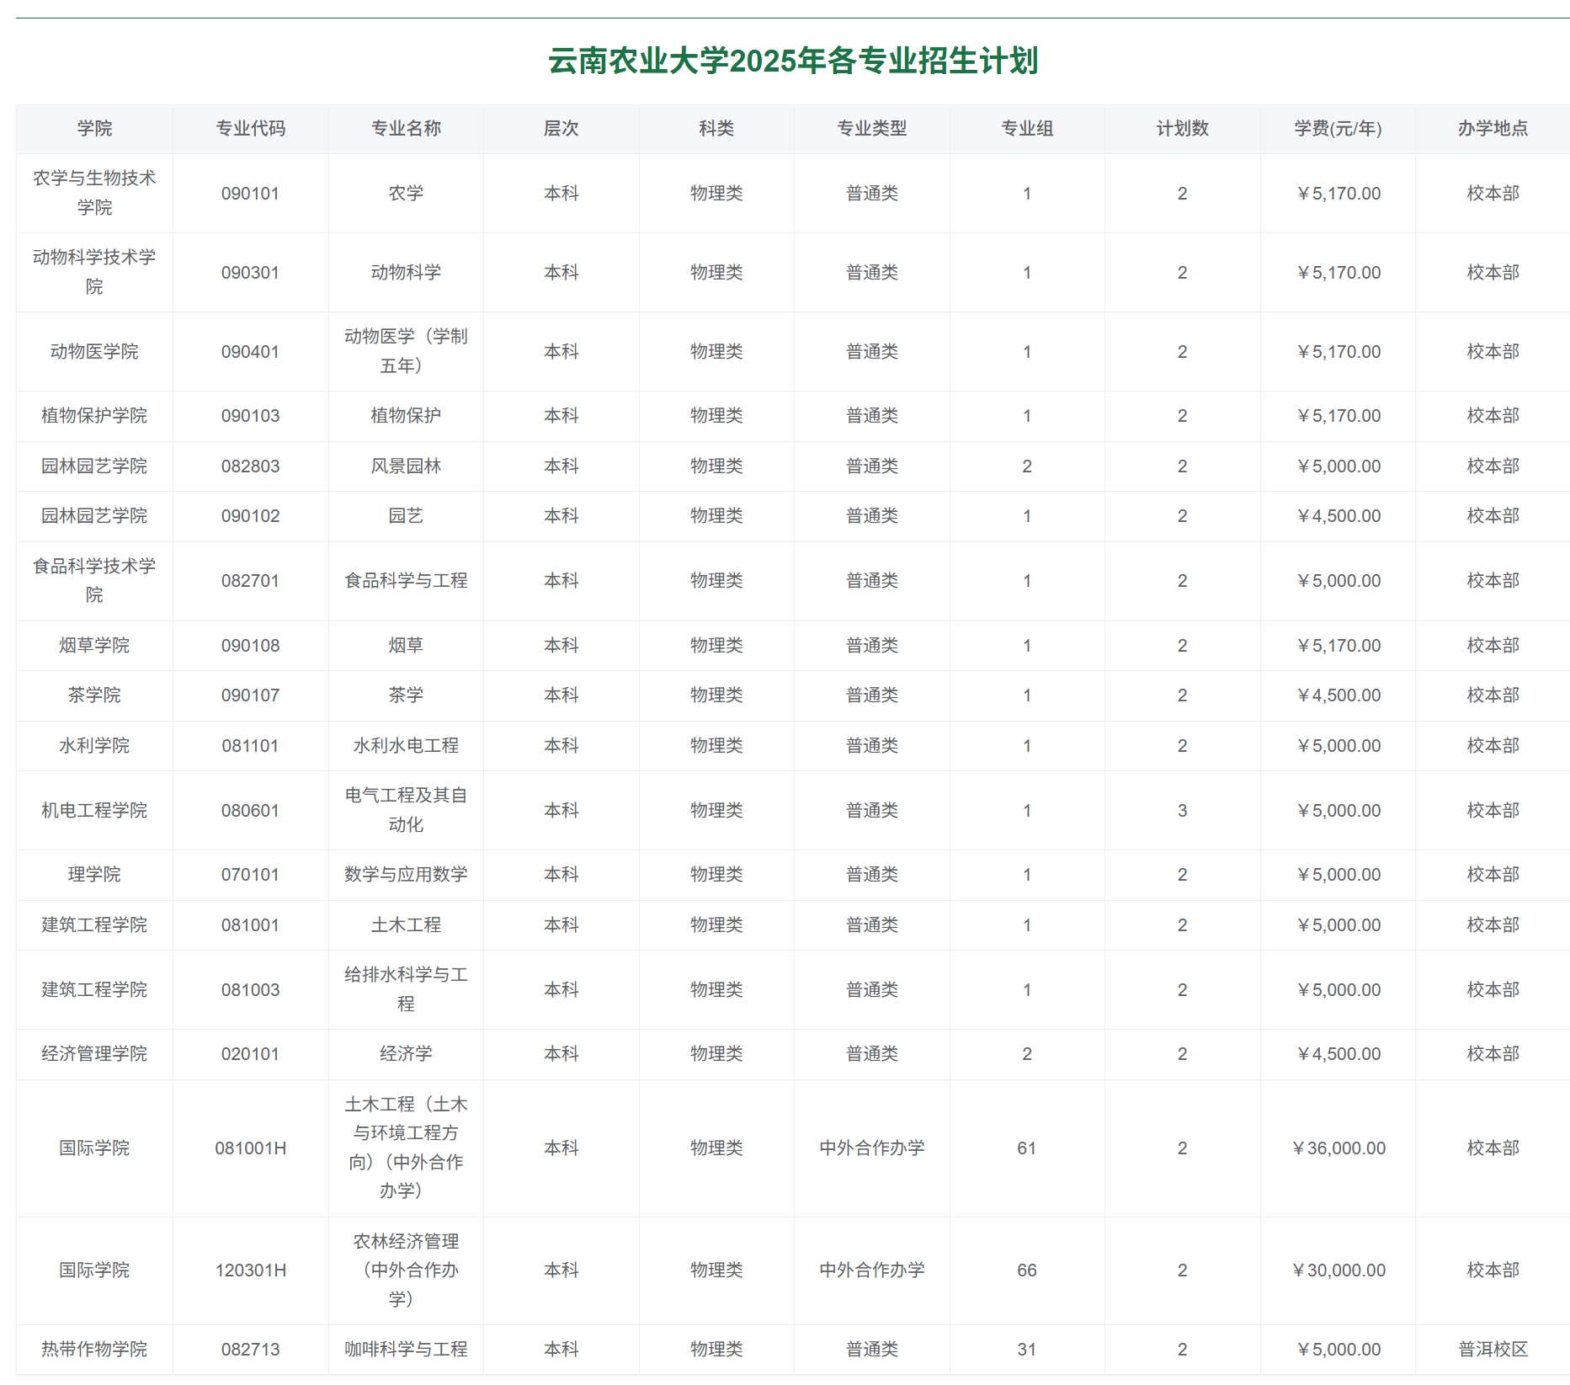Click the 专业组 value 61
This screenshot has height=1385, width=1570.
1027,1148
